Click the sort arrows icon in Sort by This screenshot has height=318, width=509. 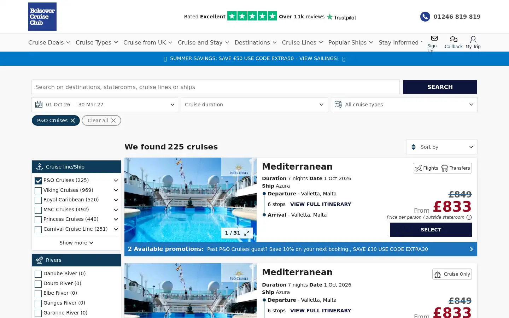pyautogui.click(x=414, y=147)
